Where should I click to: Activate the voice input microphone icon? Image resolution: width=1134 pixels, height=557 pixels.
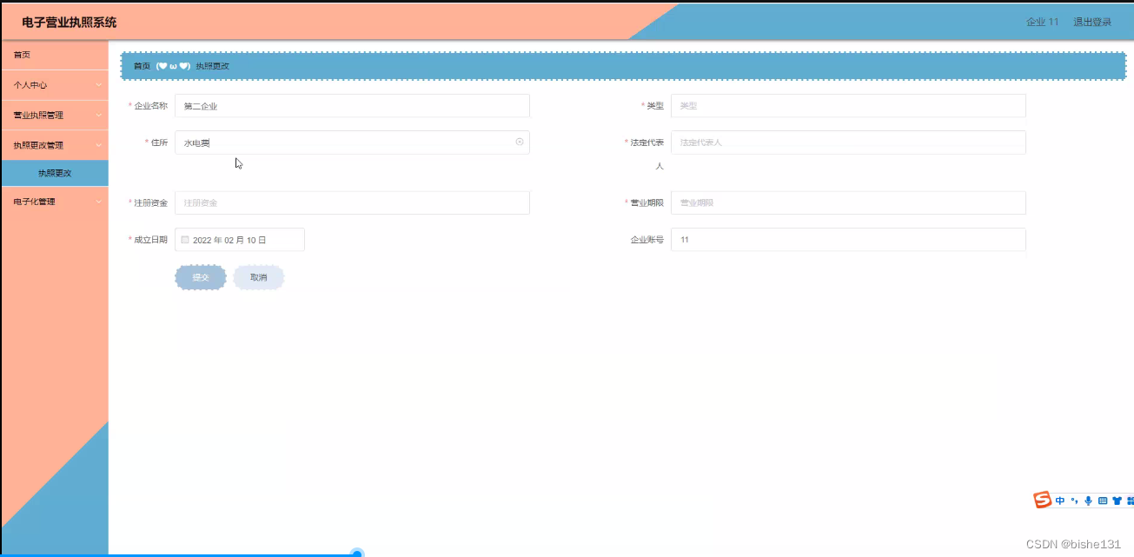tap(1089, 500)
